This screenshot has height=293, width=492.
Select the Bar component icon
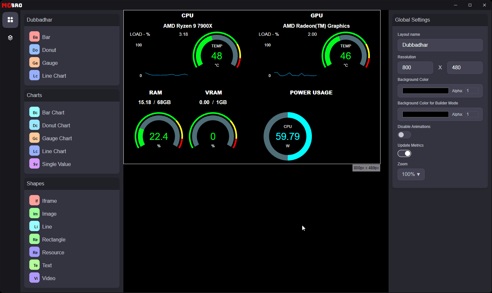[34, 37]
